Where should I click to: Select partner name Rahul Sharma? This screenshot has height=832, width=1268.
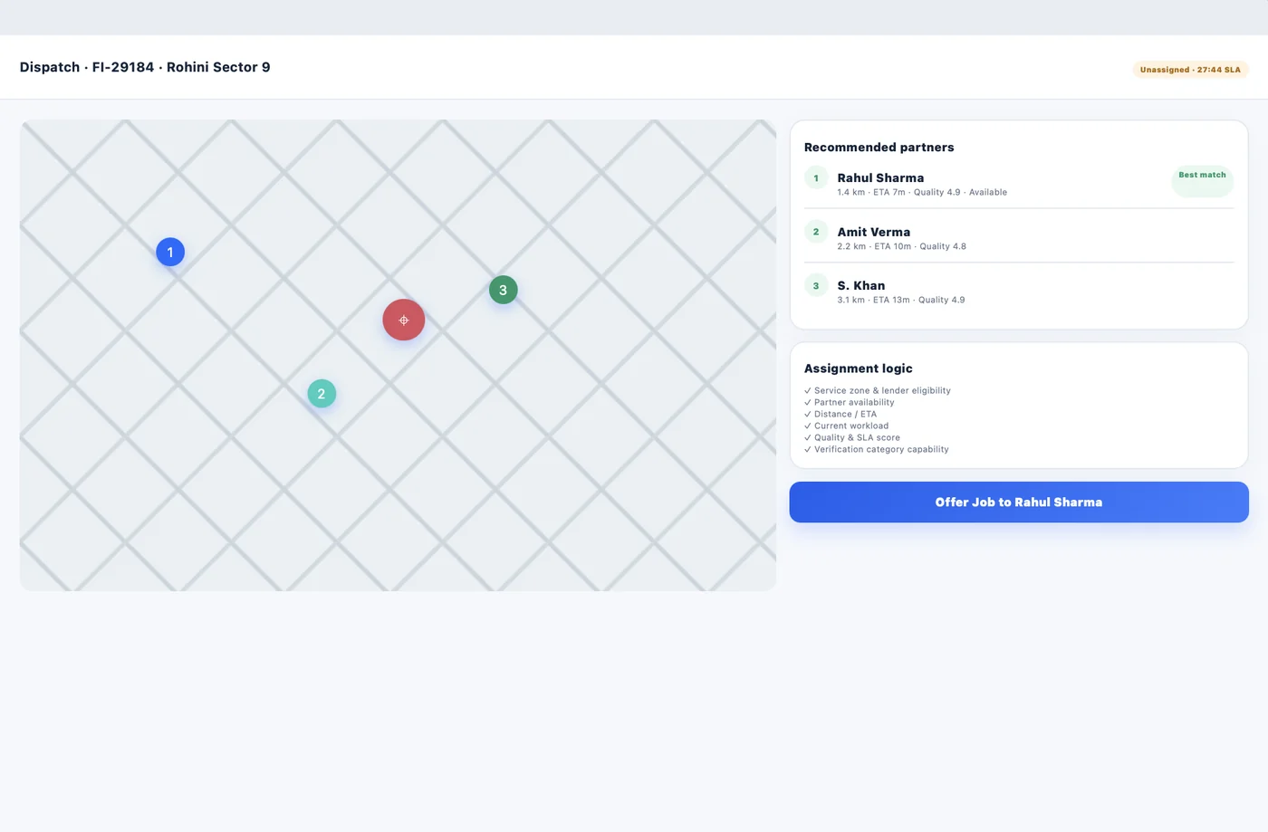pos(880,177)
